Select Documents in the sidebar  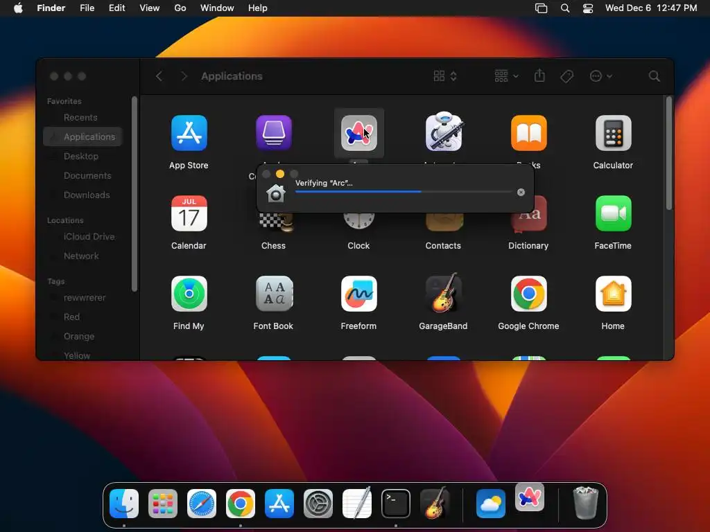point(83,175)
